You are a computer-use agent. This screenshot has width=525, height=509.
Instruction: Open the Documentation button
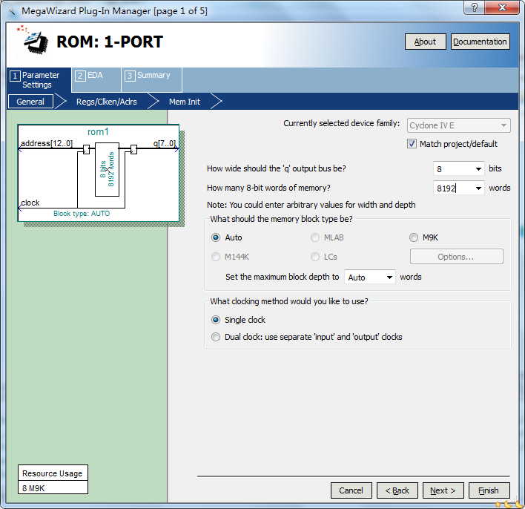[x=480, y=42]
